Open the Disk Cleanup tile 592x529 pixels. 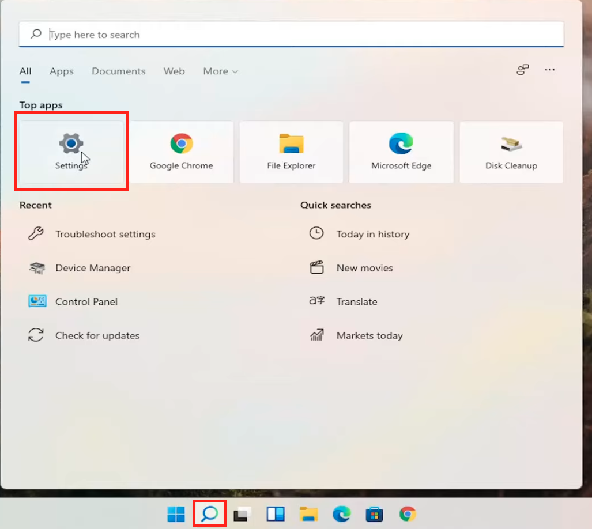tap(511, 152)
